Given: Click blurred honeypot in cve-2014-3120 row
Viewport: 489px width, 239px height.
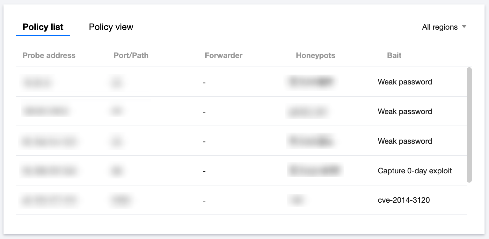Looking at the screenshot, I should point(296,200).
